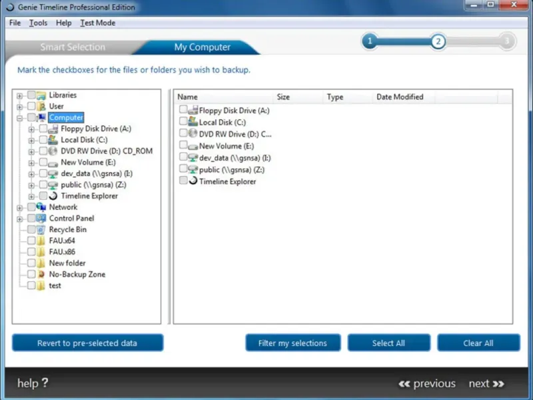Image resolution: width=533 pixels, height=400 pixels.
Task: Click the test folder icon
Action: tap(41, 286)
